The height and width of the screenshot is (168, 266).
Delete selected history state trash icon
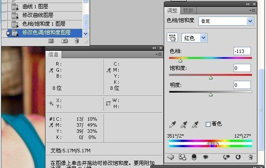pyautogui.click(x=77, y=41)
